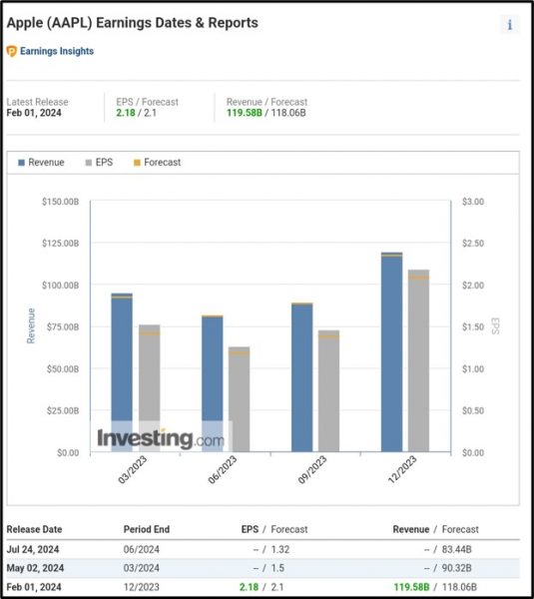Toggle the Forecast legend series

[157, 163]
